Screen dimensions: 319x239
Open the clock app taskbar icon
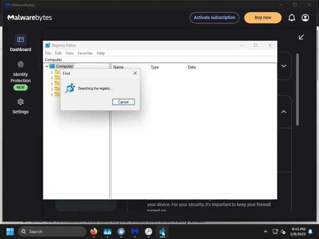[x=149, y=232]
